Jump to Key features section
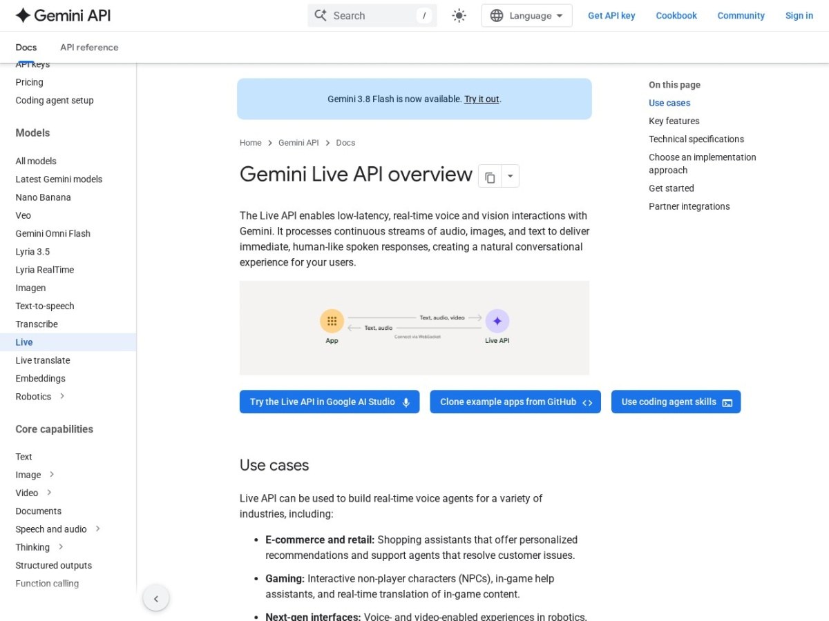The image size is (829, 621). (x=674, y=121)
